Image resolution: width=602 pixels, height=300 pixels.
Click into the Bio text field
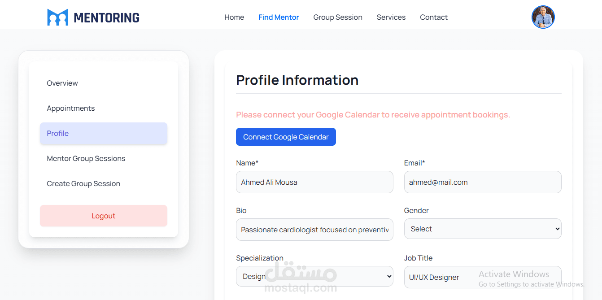point(314,230)
